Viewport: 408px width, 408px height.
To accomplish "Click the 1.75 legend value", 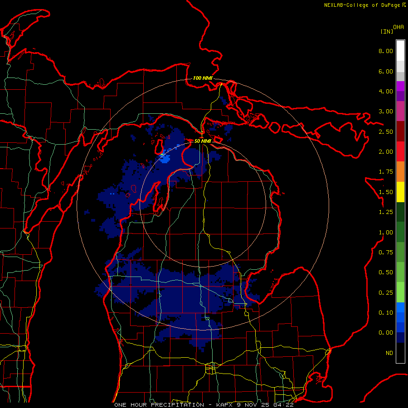I will (x=386, y=172).
